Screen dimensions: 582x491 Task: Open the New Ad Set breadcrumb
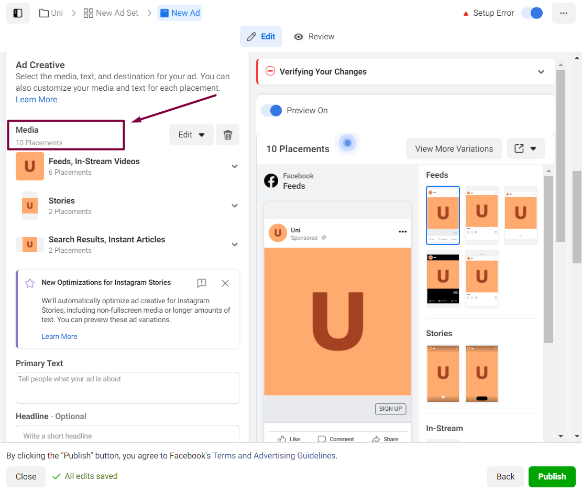point(111,13)
